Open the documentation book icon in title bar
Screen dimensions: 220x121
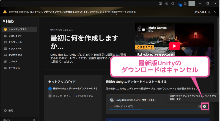click(x=161, y=4)
